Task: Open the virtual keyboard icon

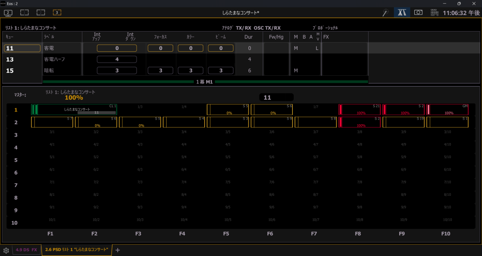Action: [x=434, y=13]
